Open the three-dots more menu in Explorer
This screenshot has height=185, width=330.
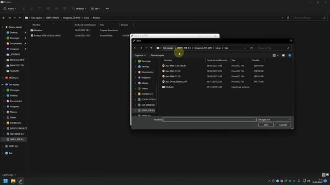[x=108, y=9]
